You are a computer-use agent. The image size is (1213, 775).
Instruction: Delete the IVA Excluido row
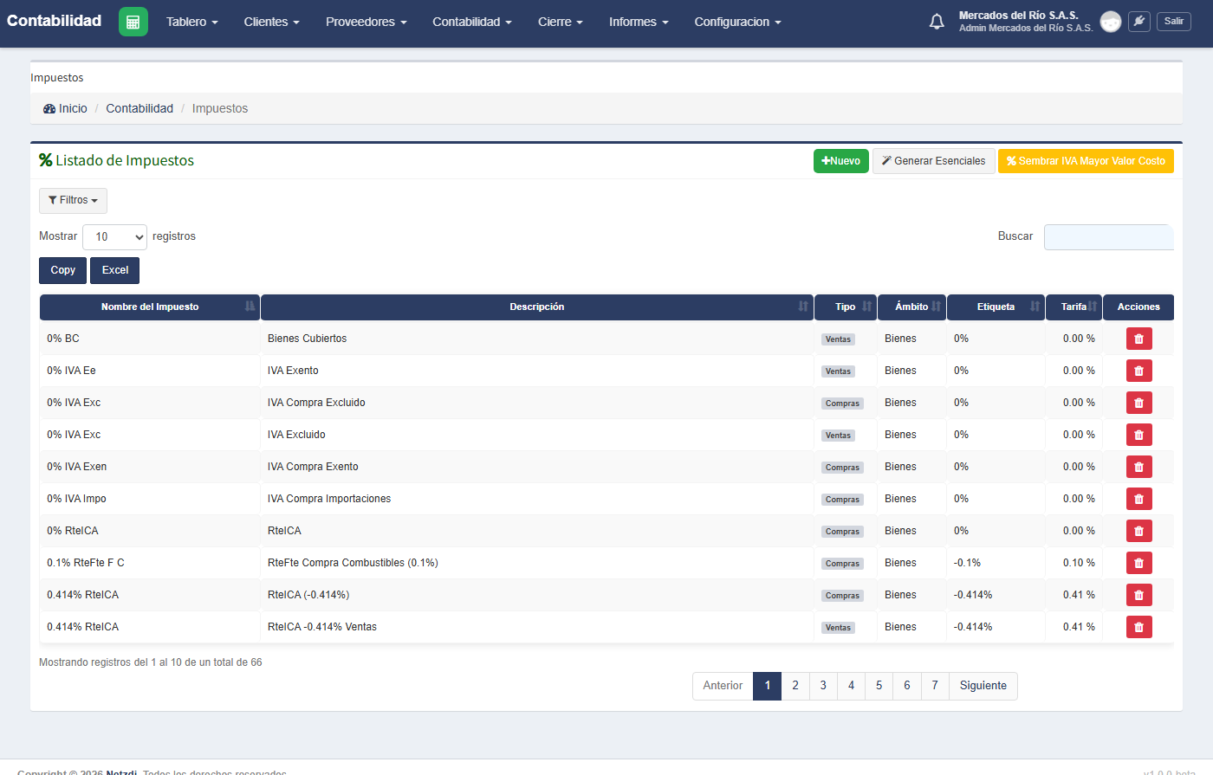(1138, 435)
